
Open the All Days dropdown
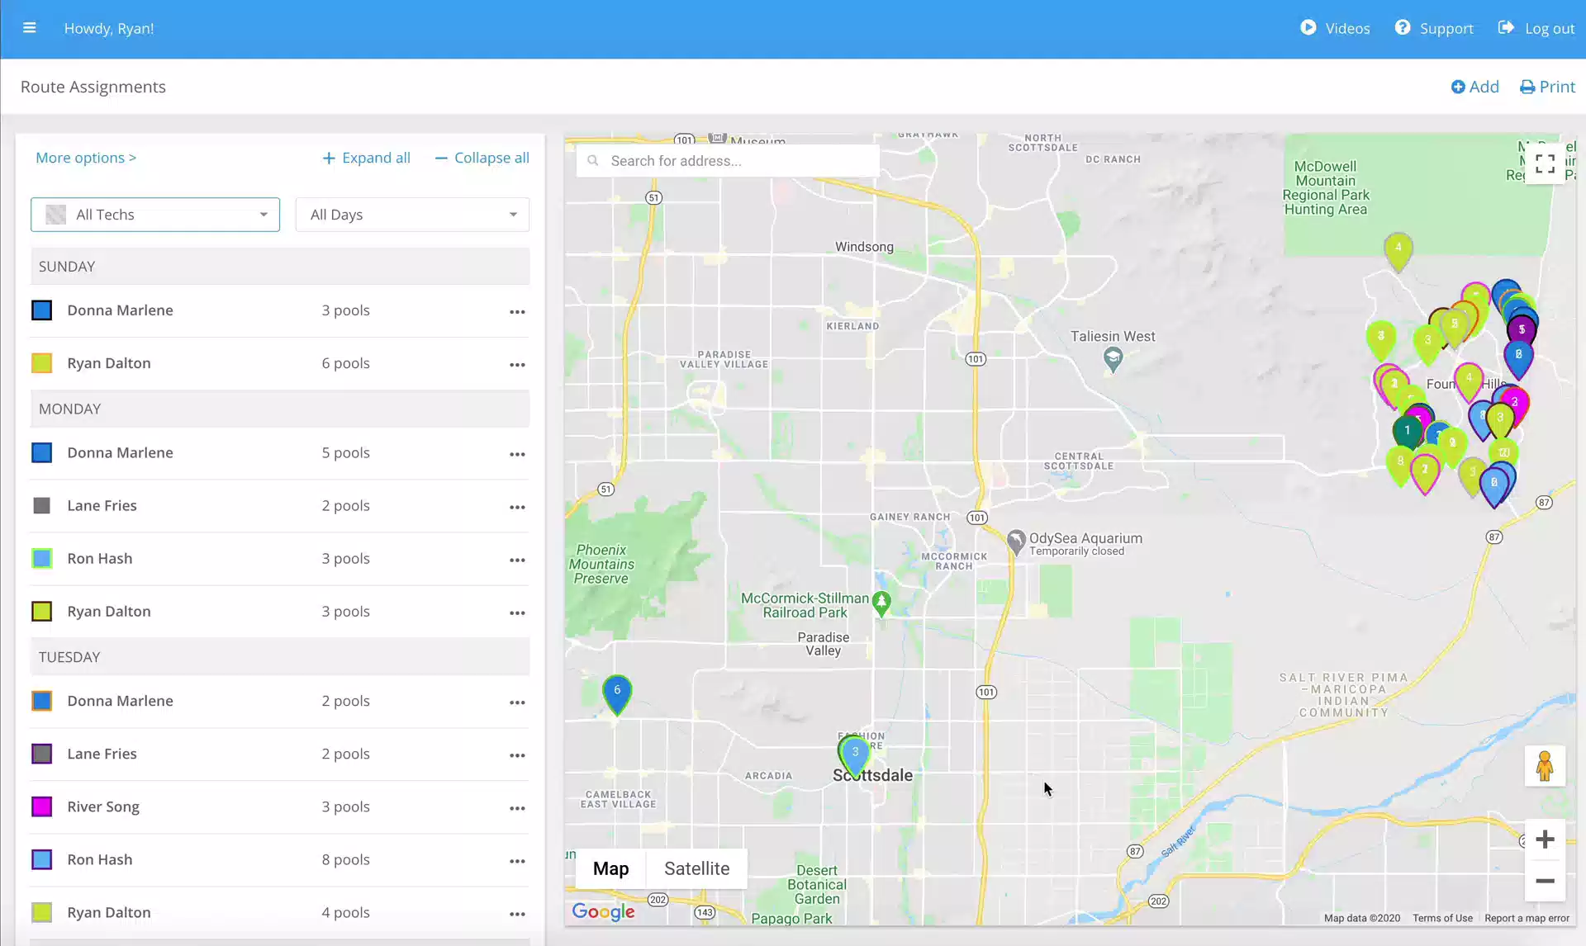click(x=412, y=215)
